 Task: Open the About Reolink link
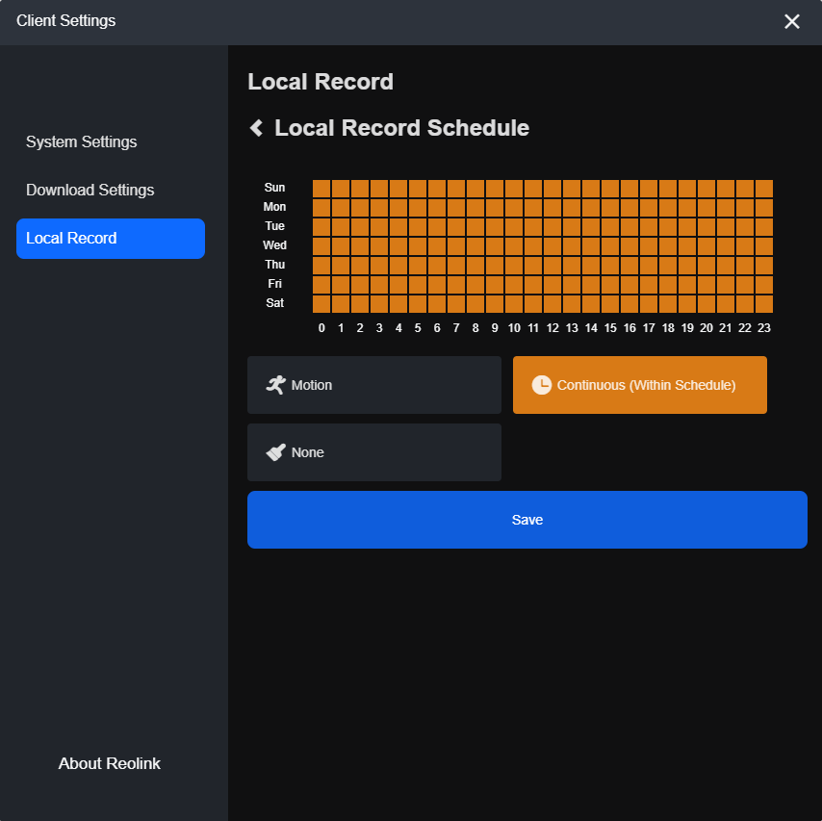pyautogui.click(x=109, y=763)
